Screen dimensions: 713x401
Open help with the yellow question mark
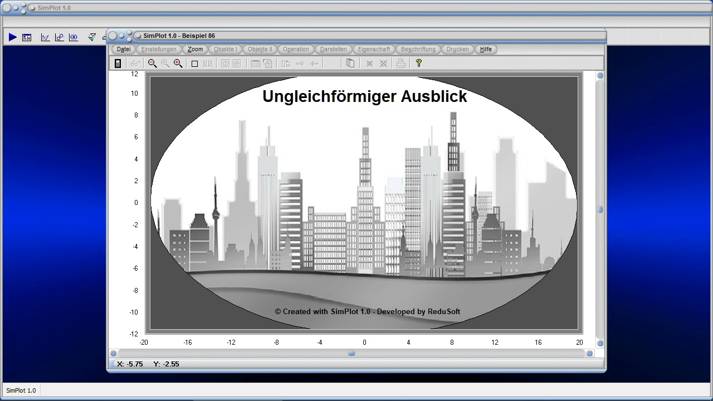(418, 63)
